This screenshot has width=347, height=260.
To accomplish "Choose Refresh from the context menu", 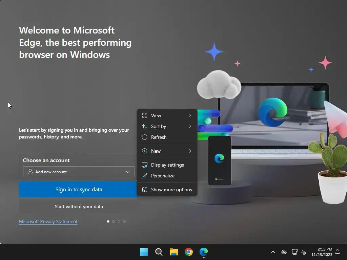I will (x=167, y=137).
